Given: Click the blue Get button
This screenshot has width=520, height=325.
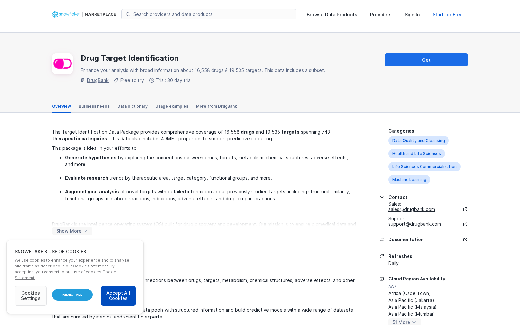Looking at the screenshot, I should point(426,60).
